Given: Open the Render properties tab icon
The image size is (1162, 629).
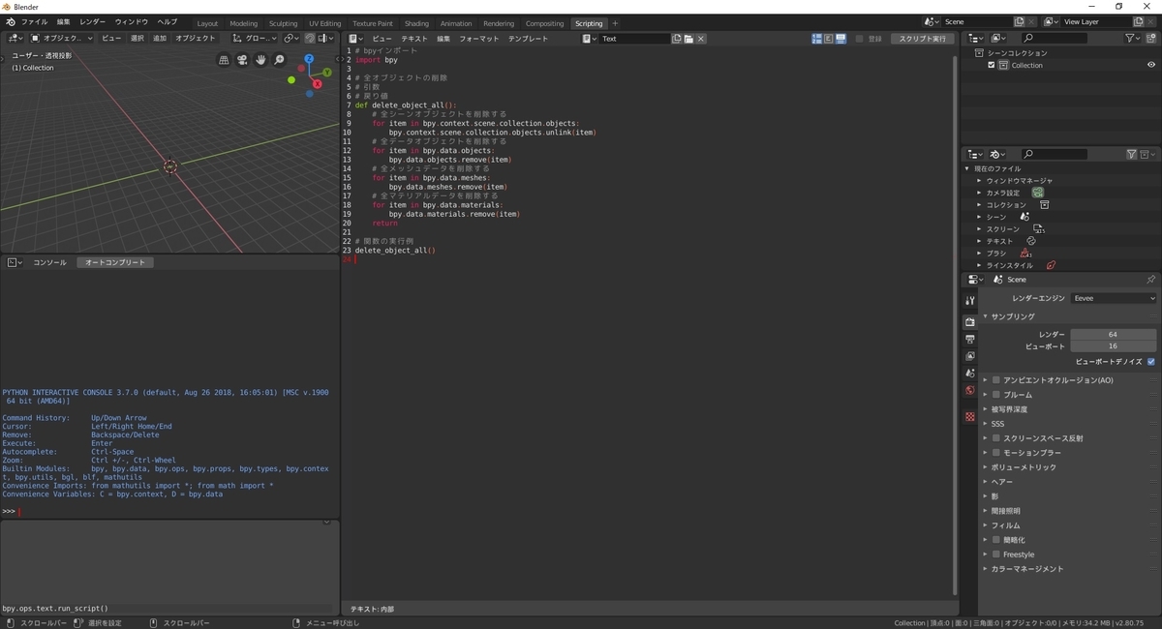Looking at the screenshot, I should pos(969,321).
